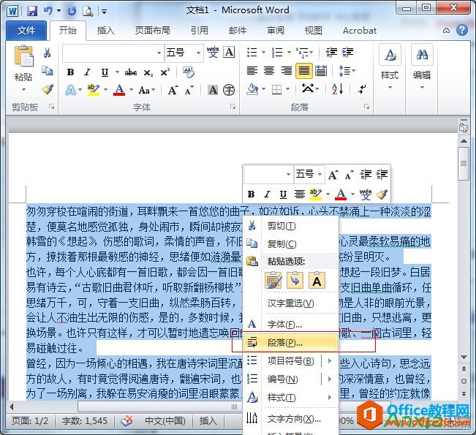Click Grow Font in ribbon font group
The height and width of the screenshot is (435, 476).
click(x=173, y=90)
